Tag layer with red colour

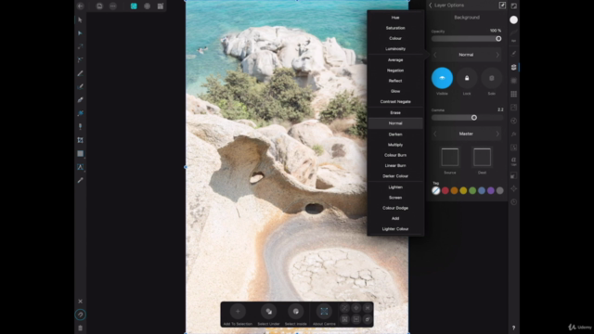445,191
